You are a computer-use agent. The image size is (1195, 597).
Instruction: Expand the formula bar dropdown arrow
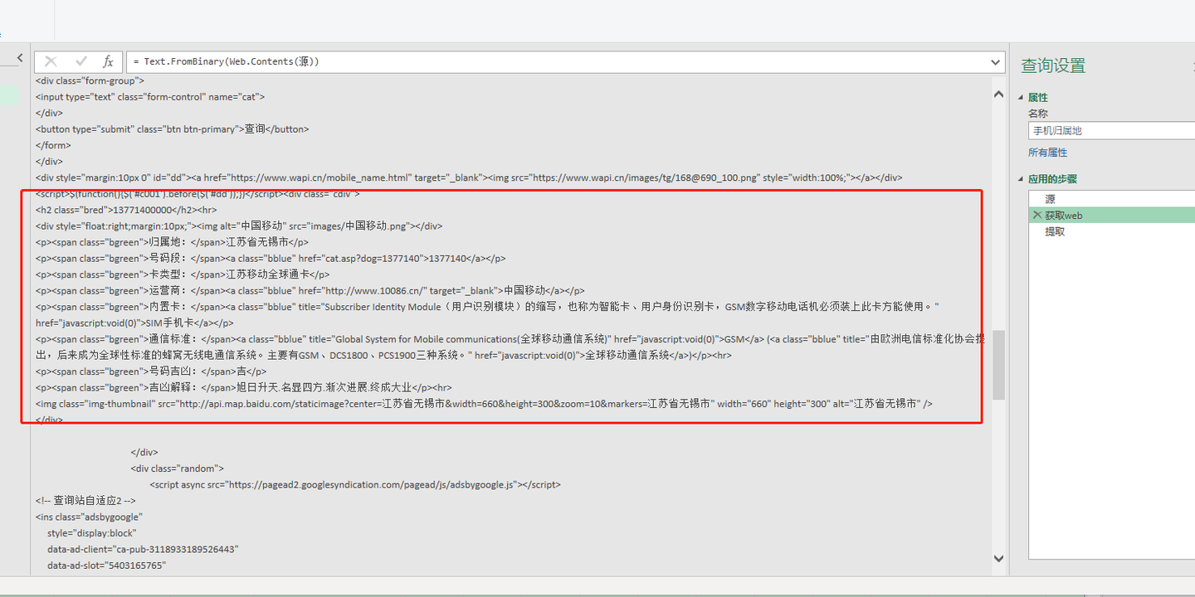click(x=996, y=62)
